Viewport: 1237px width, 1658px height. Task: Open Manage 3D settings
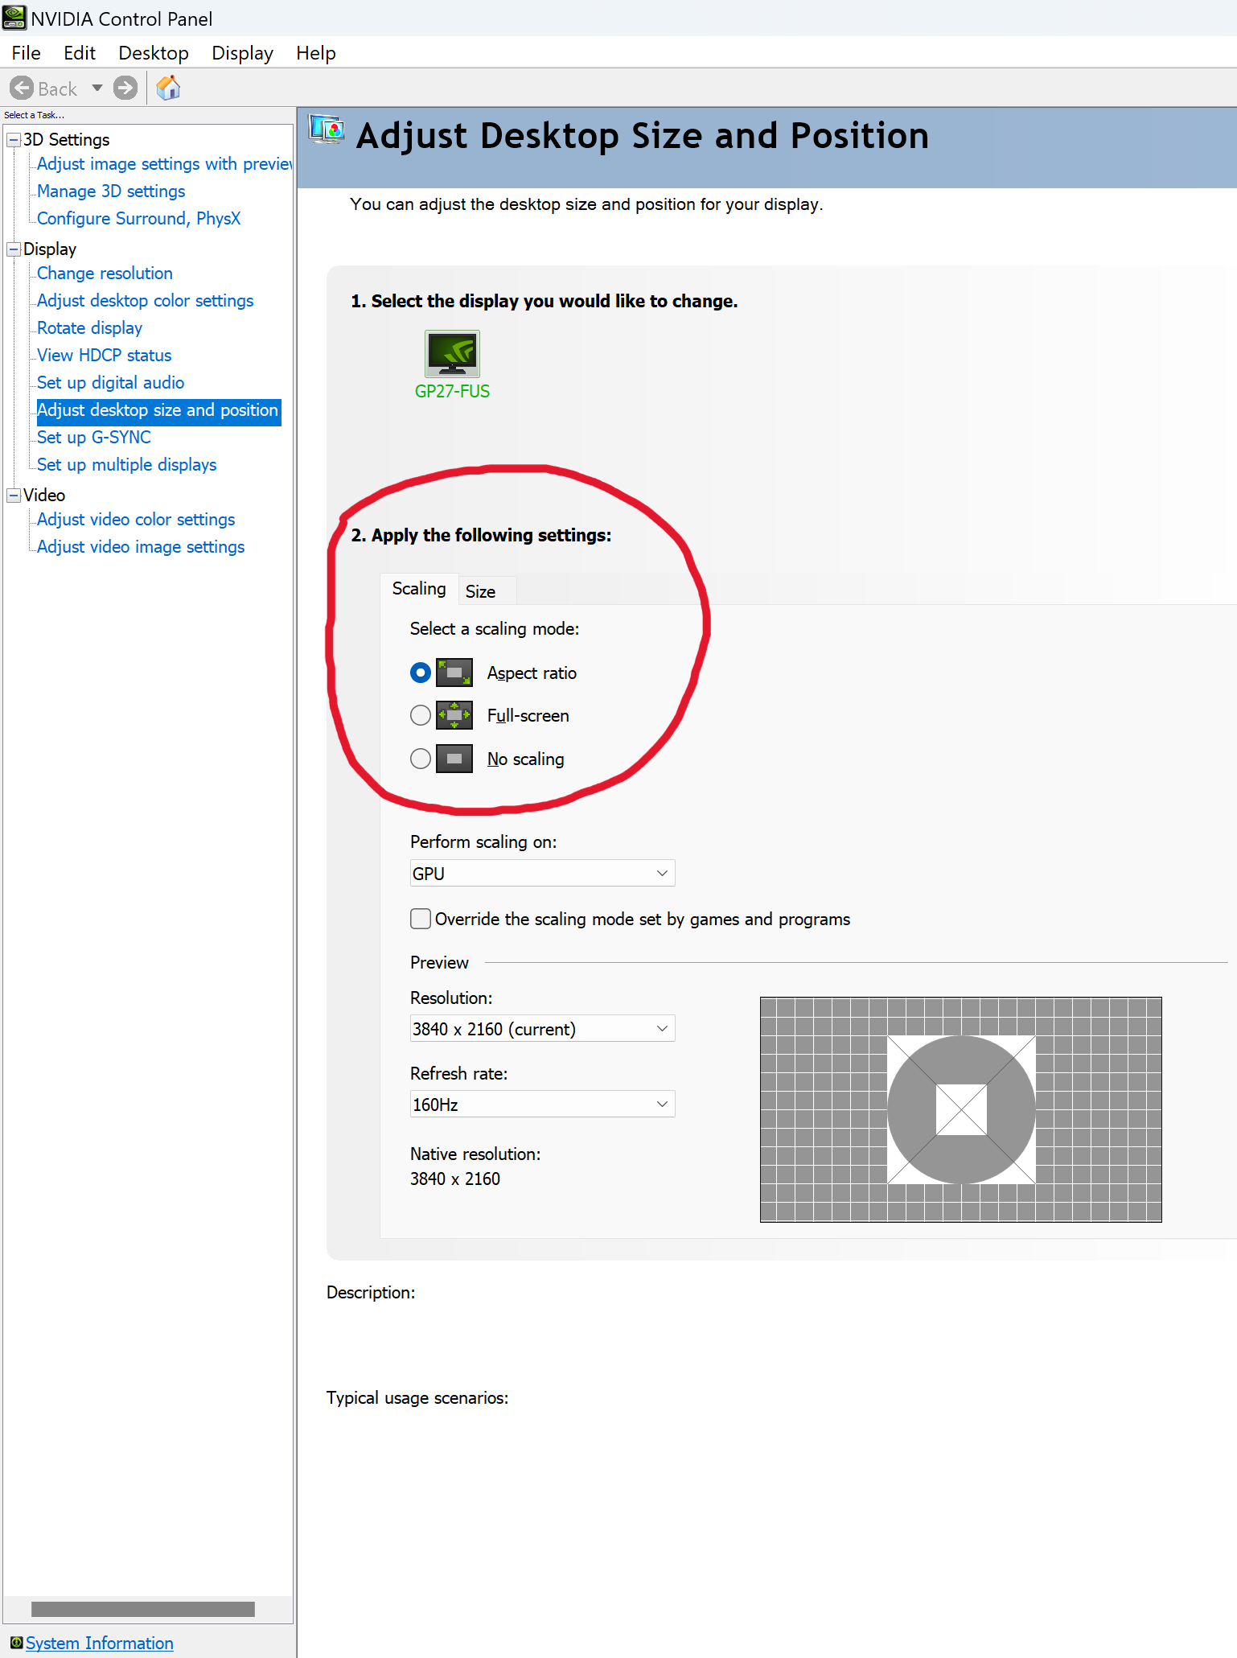[x=111, y=191]
